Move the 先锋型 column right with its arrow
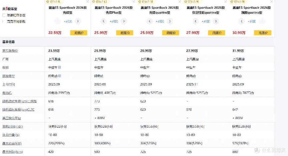Viewport: 288px width, 156px height. (78, 21)
